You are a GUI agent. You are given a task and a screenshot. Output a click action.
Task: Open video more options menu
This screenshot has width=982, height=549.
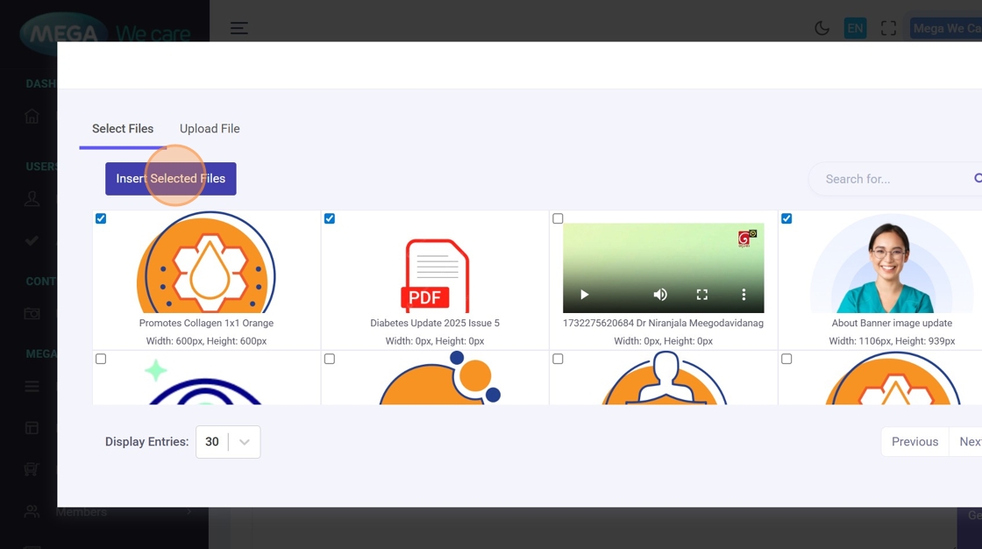[x=744, y=295]
